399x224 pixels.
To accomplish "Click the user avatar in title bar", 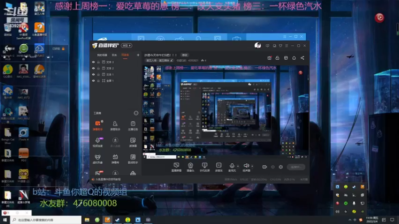I will 257,46.
